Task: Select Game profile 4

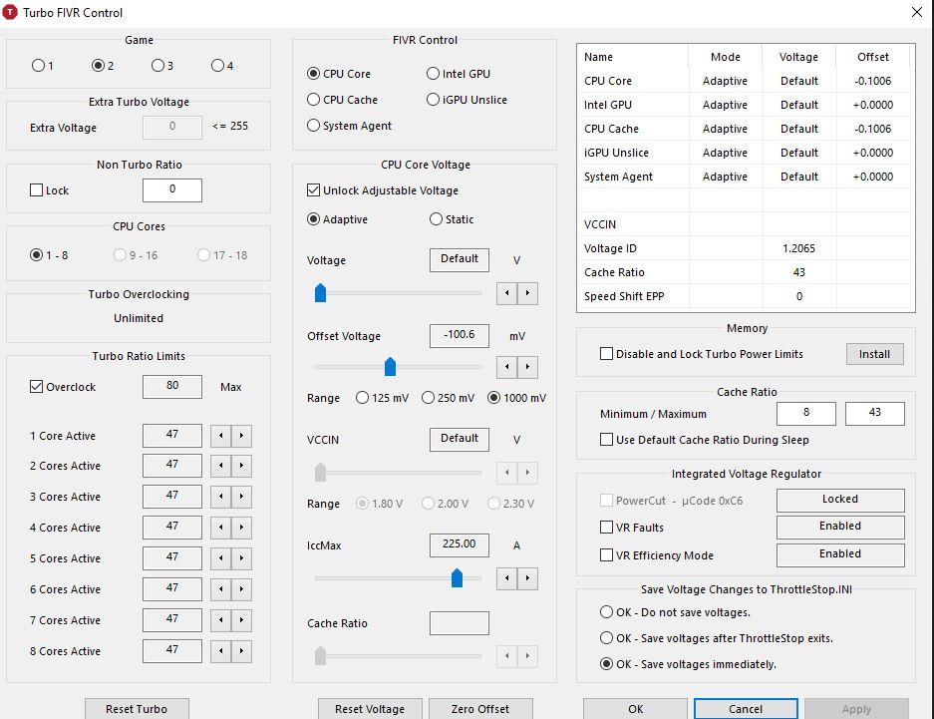Action: point(217,66)
